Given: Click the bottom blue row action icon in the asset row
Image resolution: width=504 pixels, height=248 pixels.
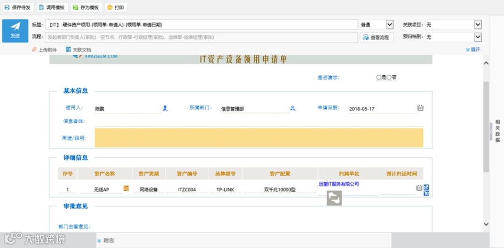Looking at the screenshot, I should pyautogui.click(x=427, y=193).
